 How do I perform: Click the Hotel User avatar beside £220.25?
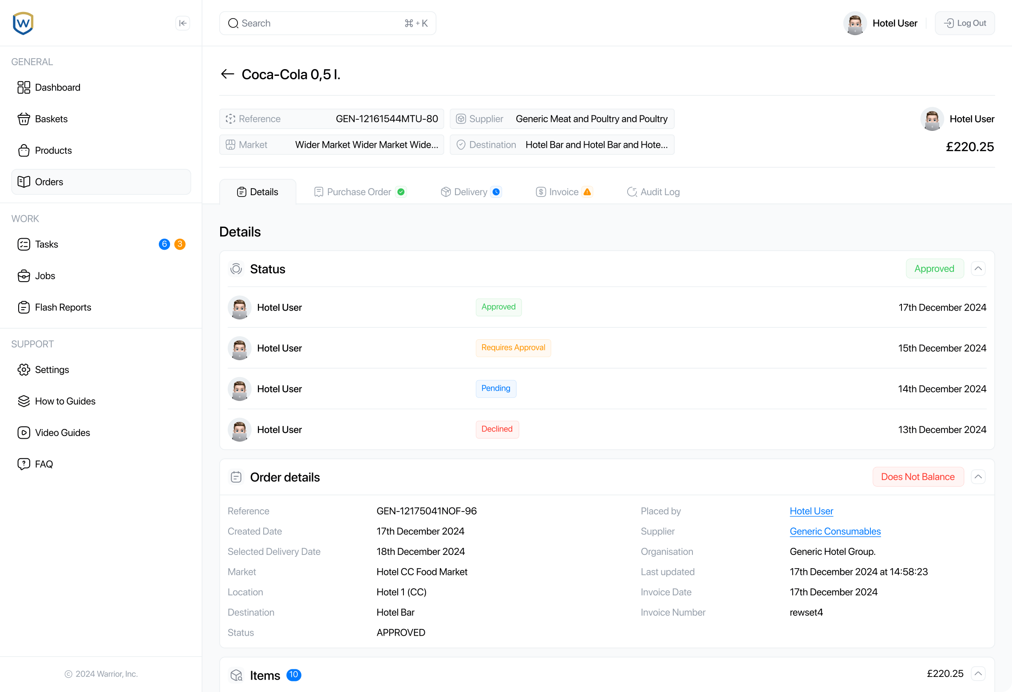click(x=932, y=119)
